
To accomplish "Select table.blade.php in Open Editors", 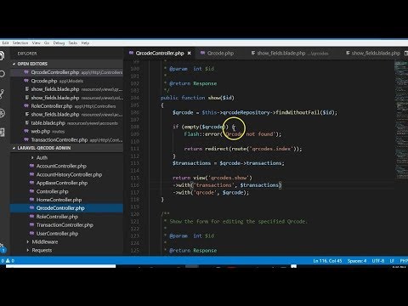I will [x=66, y=123].
